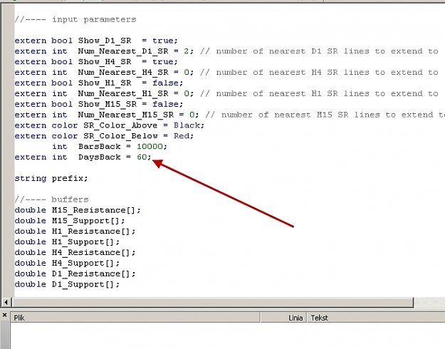
Task: Click the 'Num_Nearest_H1_SR' variable name
Action: [123, 93]
